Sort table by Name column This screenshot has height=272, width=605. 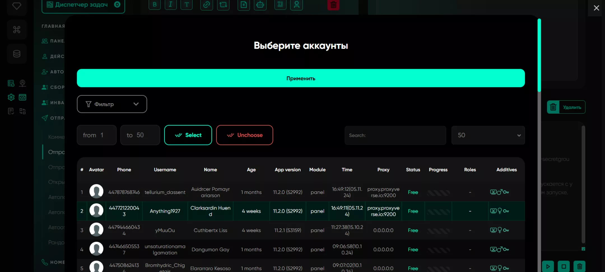click(210, 170)
